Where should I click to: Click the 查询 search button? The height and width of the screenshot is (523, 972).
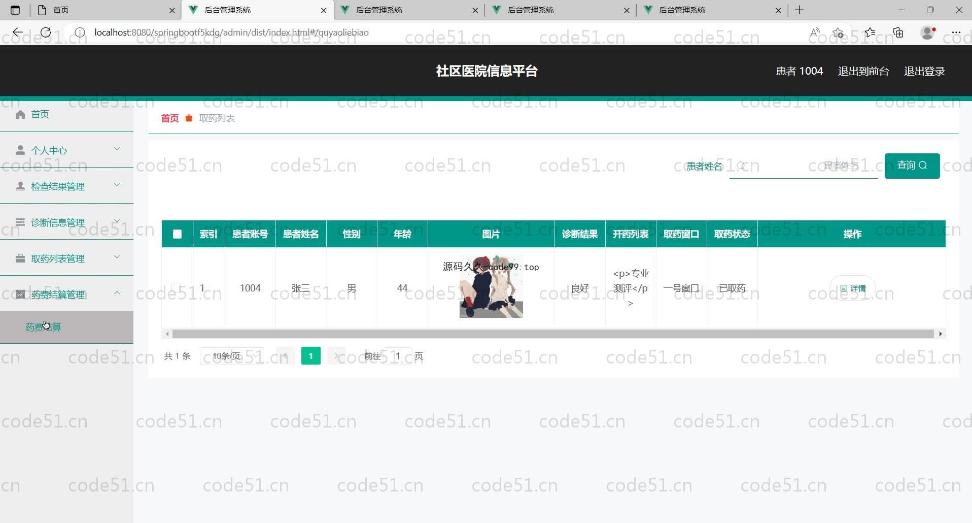(912, 166)
